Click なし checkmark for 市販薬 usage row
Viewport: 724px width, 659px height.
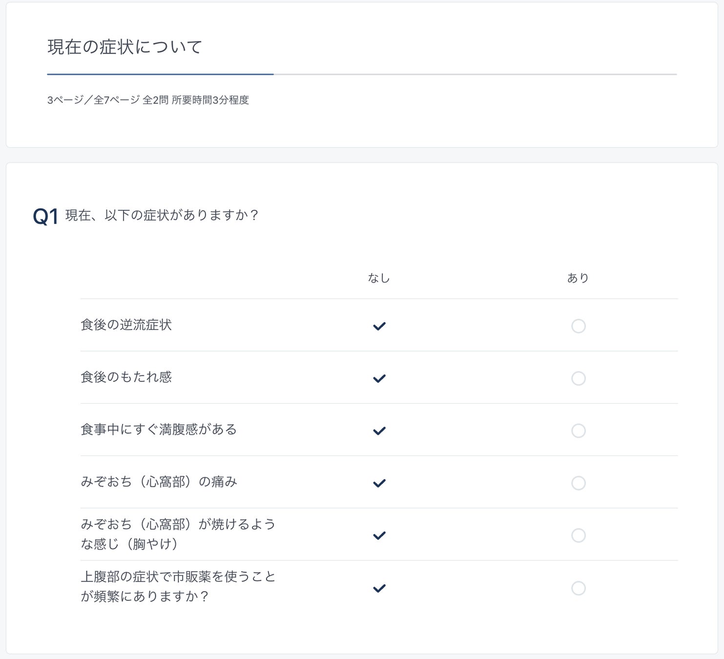[x=379, y=588]
